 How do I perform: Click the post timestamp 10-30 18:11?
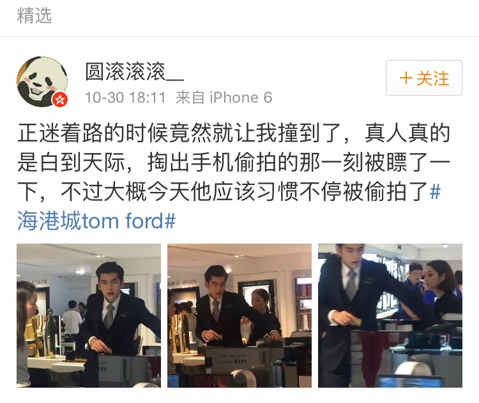[x=125, y=98]
